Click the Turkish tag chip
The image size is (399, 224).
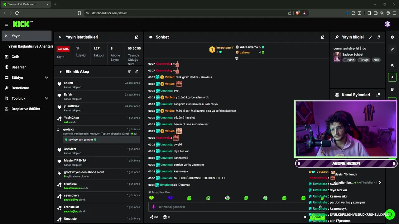tap(349, 60)
